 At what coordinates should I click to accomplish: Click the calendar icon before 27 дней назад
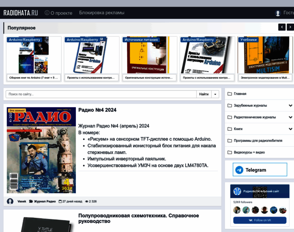point(60,201)
